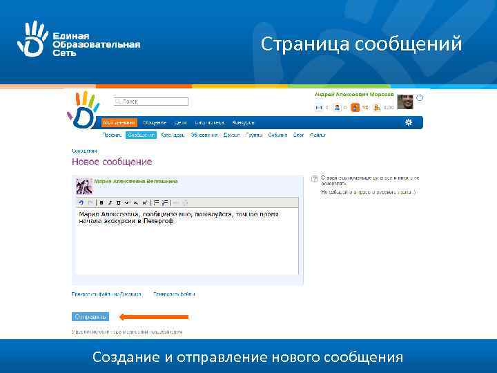The height and width of the screenshot is (373, 497).
Task: Click the power logout icon beside user photo
Action: pyautogui.click(x=420, y=97)
